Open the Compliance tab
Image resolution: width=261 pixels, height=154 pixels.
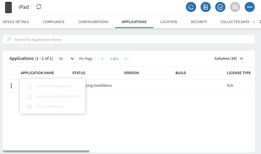(x=54, y=22)
